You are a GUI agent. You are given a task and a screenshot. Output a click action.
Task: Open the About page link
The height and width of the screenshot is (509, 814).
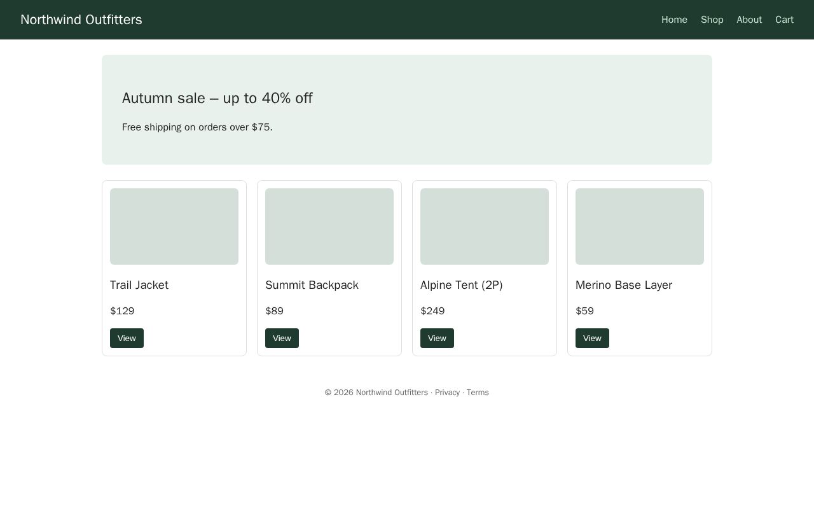pos(749,20)
